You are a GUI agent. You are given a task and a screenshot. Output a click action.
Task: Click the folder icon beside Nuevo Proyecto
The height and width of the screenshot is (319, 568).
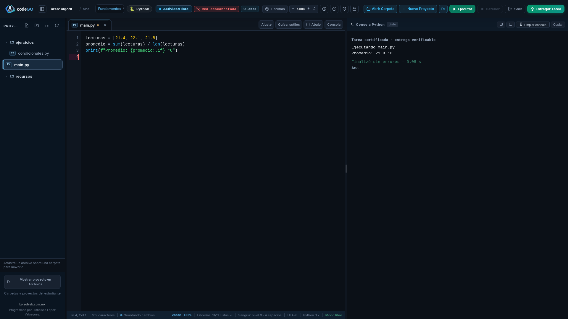pyautogui.click(x=443, y=9)
